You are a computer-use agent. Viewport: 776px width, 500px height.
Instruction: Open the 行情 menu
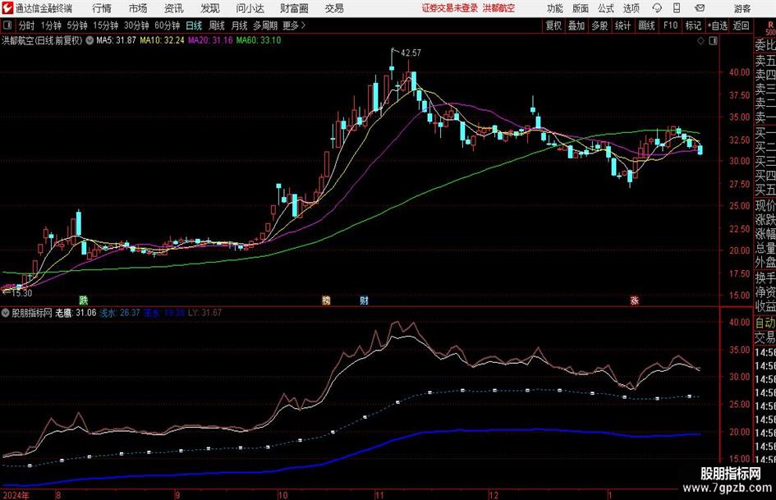[x=102, y=8]
